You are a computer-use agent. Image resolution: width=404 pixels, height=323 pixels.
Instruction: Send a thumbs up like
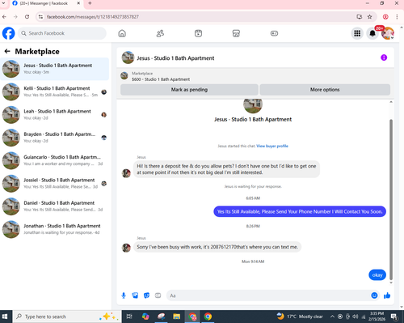[x=387, y=295]
